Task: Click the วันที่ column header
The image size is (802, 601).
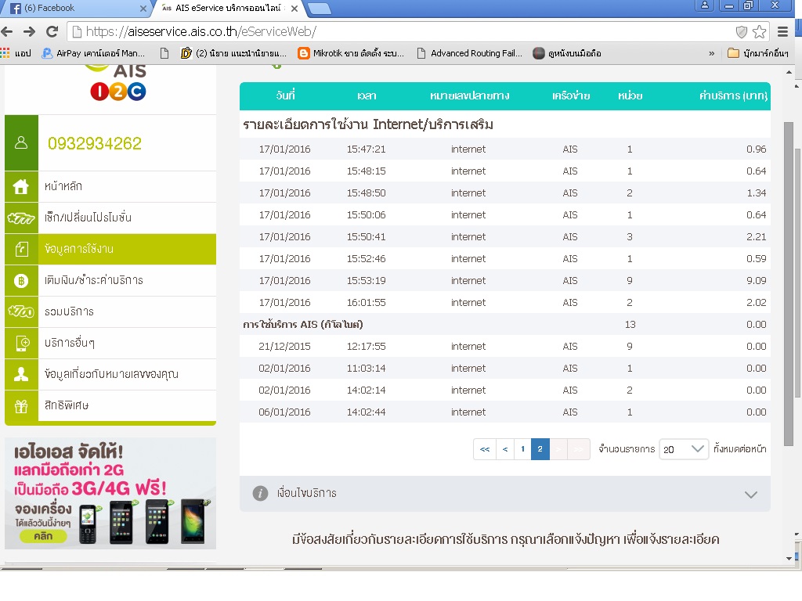Action: click(x=285, y=95)
